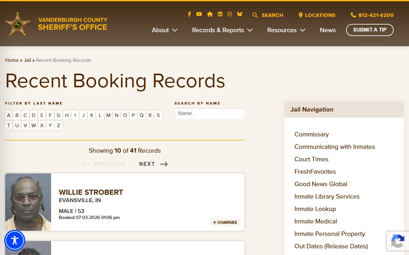
Task: Open the Good News Global link
Action: click(321, 184)
